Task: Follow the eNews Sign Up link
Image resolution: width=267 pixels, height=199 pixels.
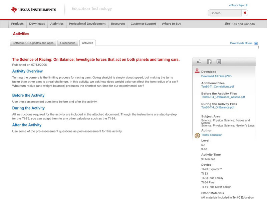Action: click(239, 5)
